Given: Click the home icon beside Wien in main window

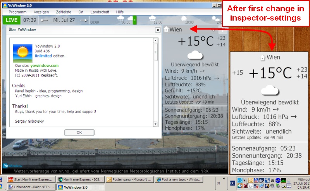Looking at the screenshot, I should tap(166, 30).
